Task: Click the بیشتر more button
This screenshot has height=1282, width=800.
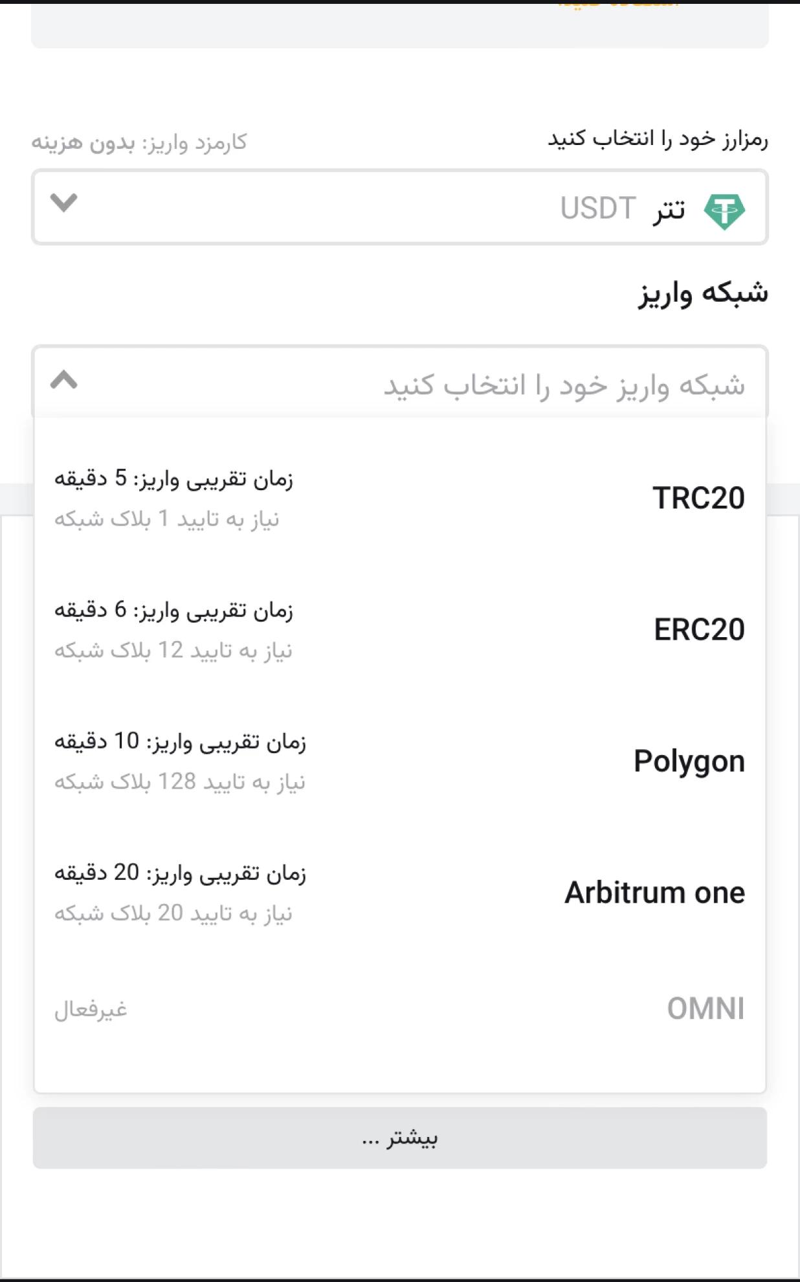Action: tap(400, 1138)
